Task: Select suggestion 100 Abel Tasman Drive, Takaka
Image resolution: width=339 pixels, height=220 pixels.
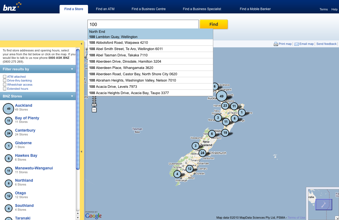Action: (150, 55)
